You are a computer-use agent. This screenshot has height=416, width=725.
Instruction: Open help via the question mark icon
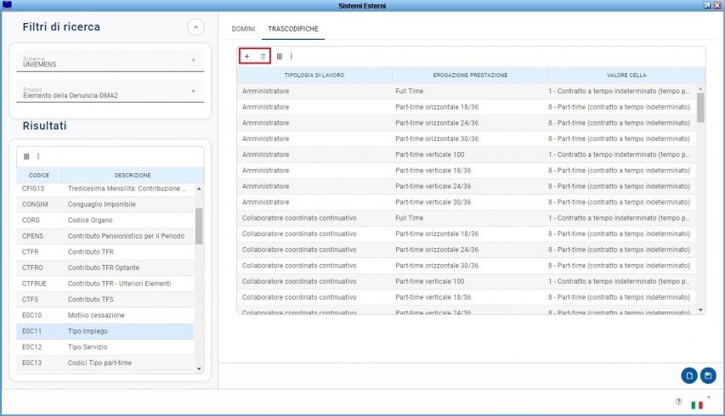pyautogui.click(x=678, y=402)
